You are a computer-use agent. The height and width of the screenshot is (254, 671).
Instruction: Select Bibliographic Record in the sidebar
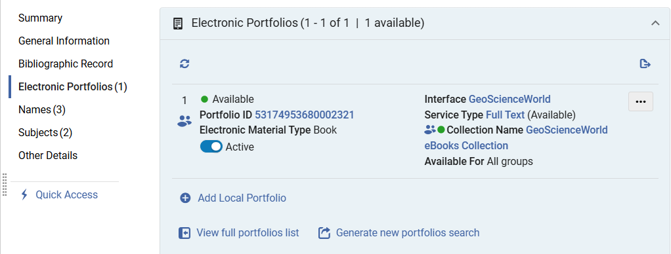click(x=66, y=63)
